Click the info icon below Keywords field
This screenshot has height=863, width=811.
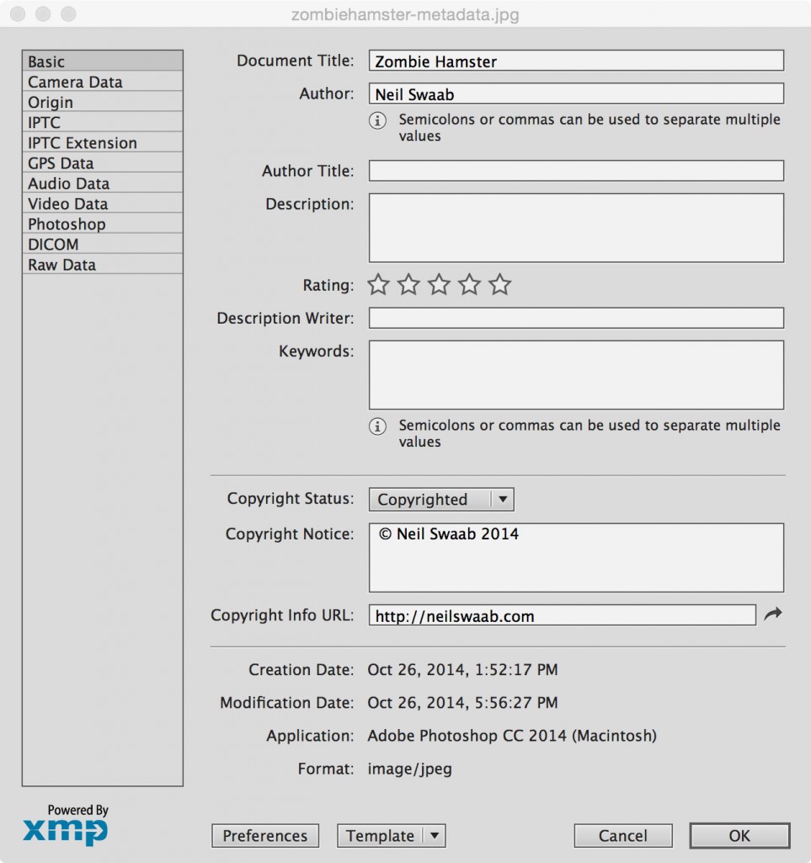point(377,426)
